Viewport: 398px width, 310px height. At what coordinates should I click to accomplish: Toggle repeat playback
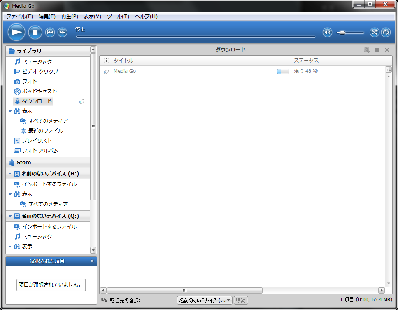pyautogui.click(x=386, y=32)
